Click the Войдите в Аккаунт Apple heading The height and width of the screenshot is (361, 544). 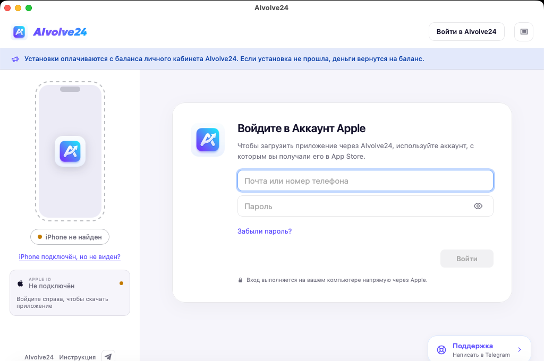click(301, 128)
